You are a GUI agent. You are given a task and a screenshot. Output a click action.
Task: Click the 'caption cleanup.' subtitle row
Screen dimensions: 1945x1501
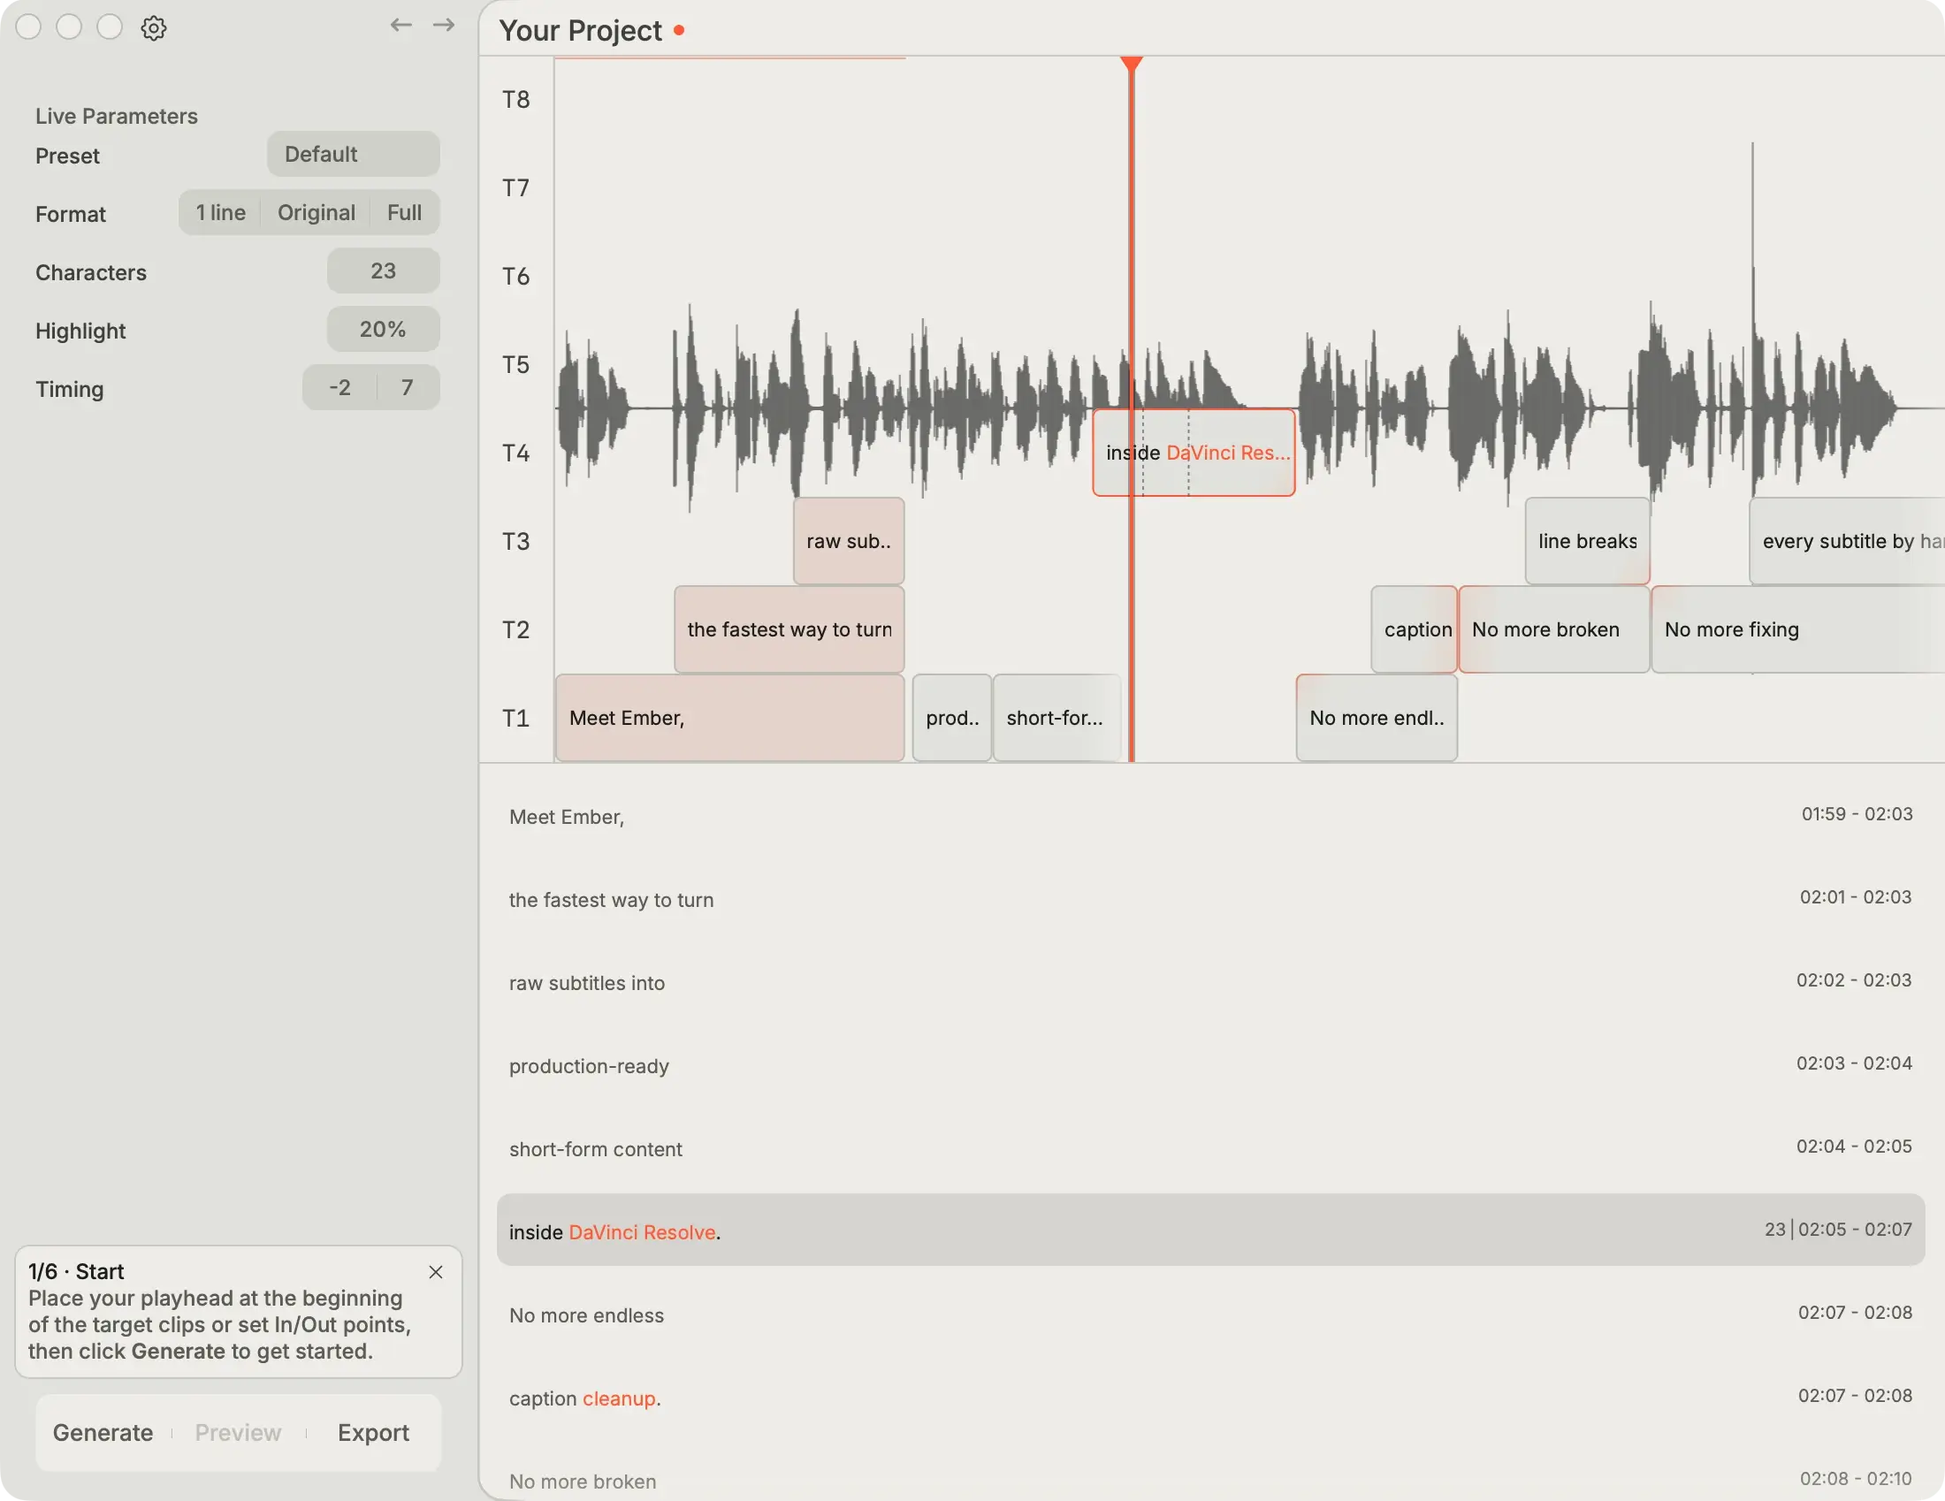[1210, 1398]
